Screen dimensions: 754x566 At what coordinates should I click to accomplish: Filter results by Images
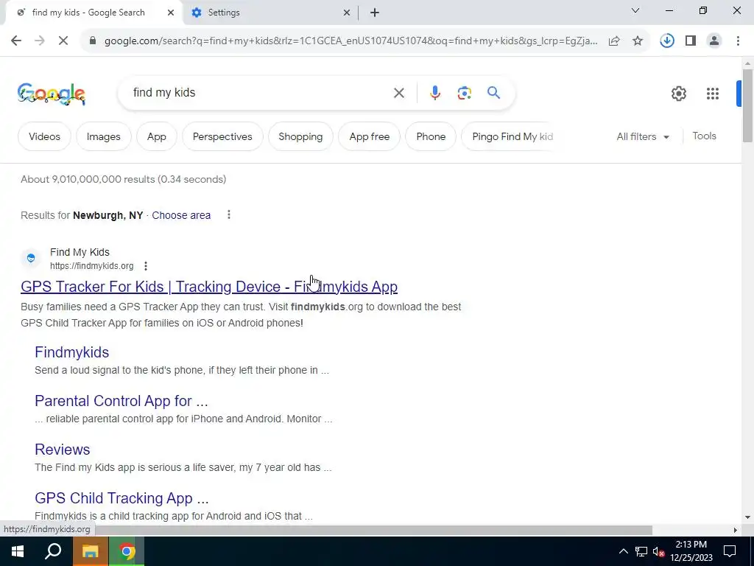[x=103, y=136]
